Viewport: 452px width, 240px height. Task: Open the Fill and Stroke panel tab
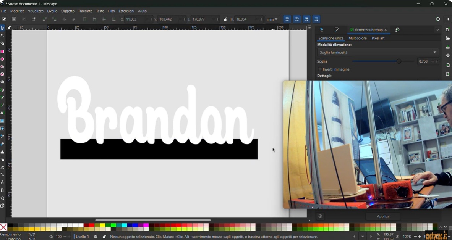336,30
